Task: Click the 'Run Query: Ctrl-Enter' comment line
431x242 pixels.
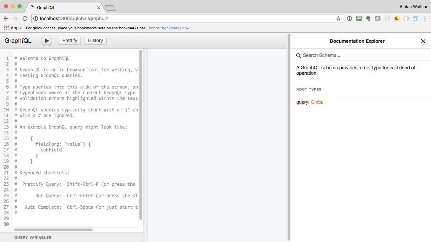Action: [76, 196]
